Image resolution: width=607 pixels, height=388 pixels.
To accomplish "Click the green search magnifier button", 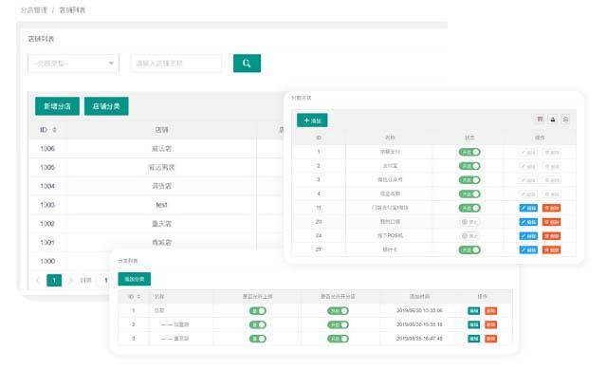I will tap(247, 64).
